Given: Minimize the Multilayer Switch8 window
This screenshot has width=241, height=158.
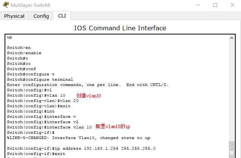Looking at the screenshot, I should (x=198, y=5).
